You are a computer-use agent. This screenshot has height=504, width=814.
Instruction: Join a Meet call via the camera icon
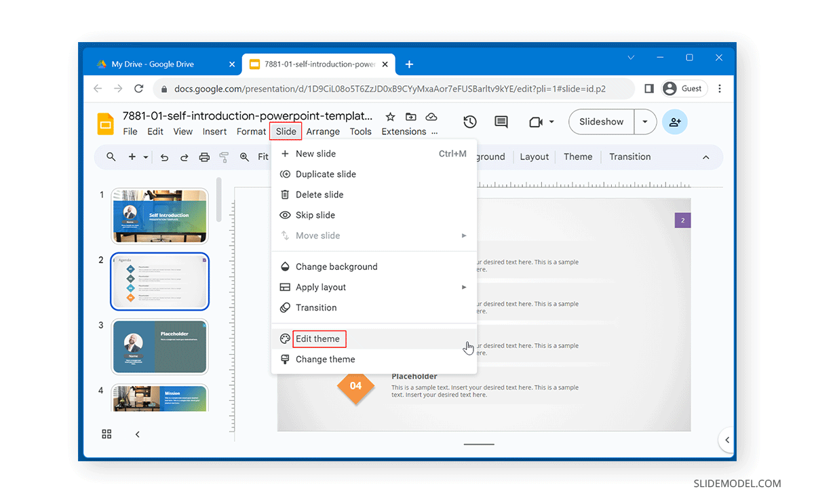[536, 121]
